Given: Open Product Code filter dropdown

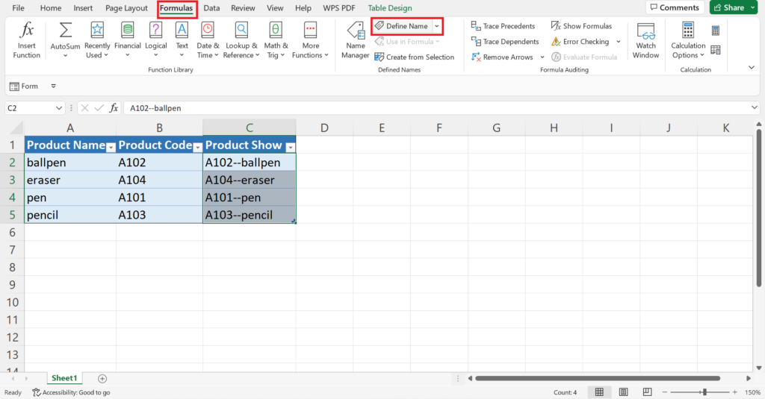Looking at the screenshot, I should (197, 147).
